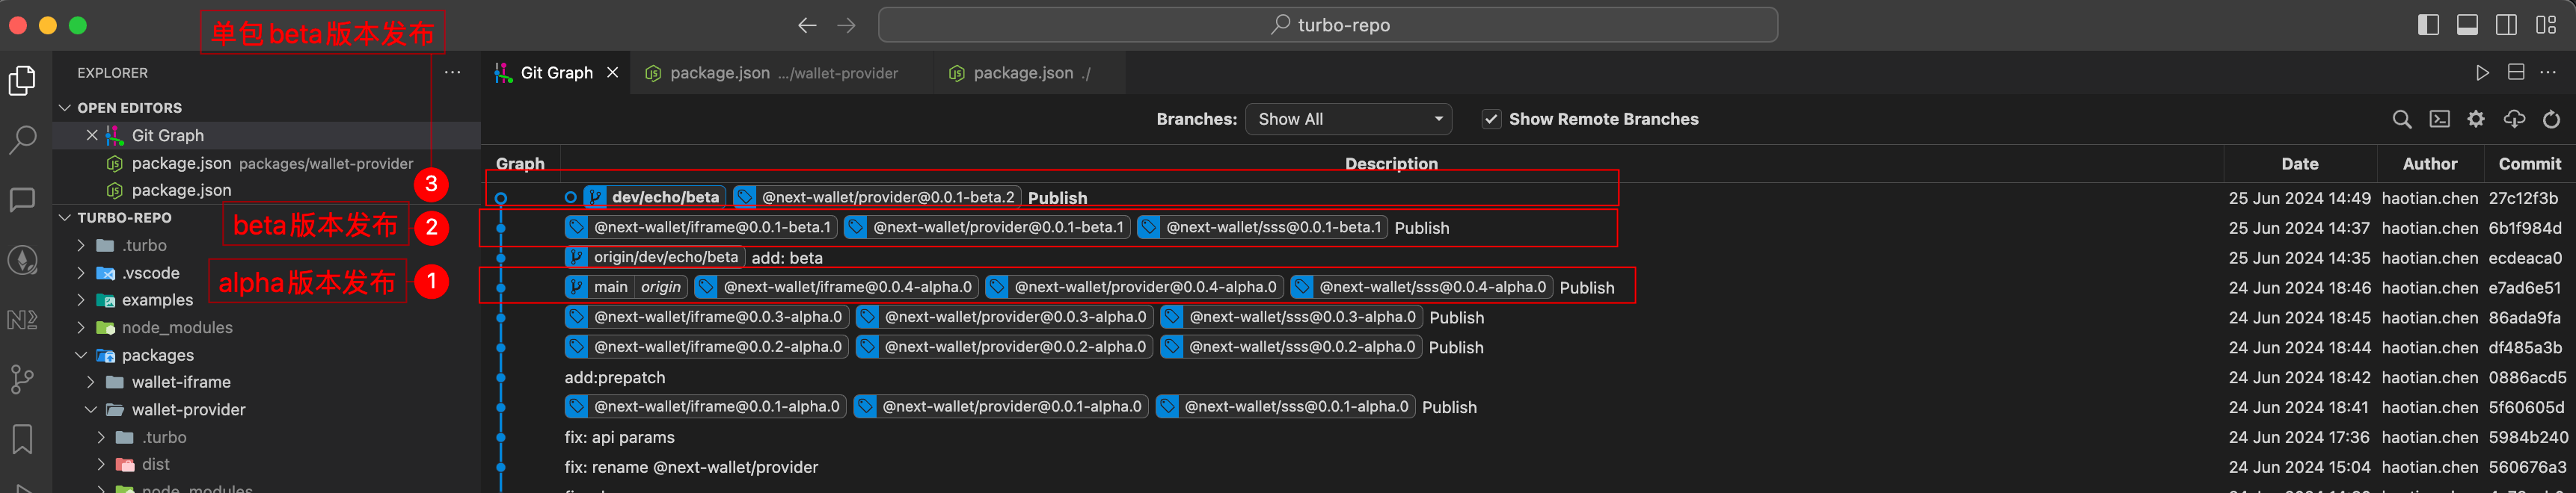This screenshot has height=493, width=2576.
Task: Click the turbo-repo command center search box
Action: [1327, 25]
